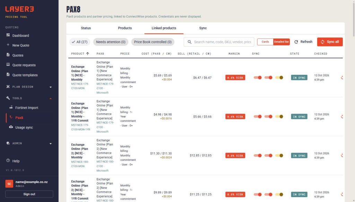Filter by Price Book controlled (0)
355x202 pixels.
[153, 42]
